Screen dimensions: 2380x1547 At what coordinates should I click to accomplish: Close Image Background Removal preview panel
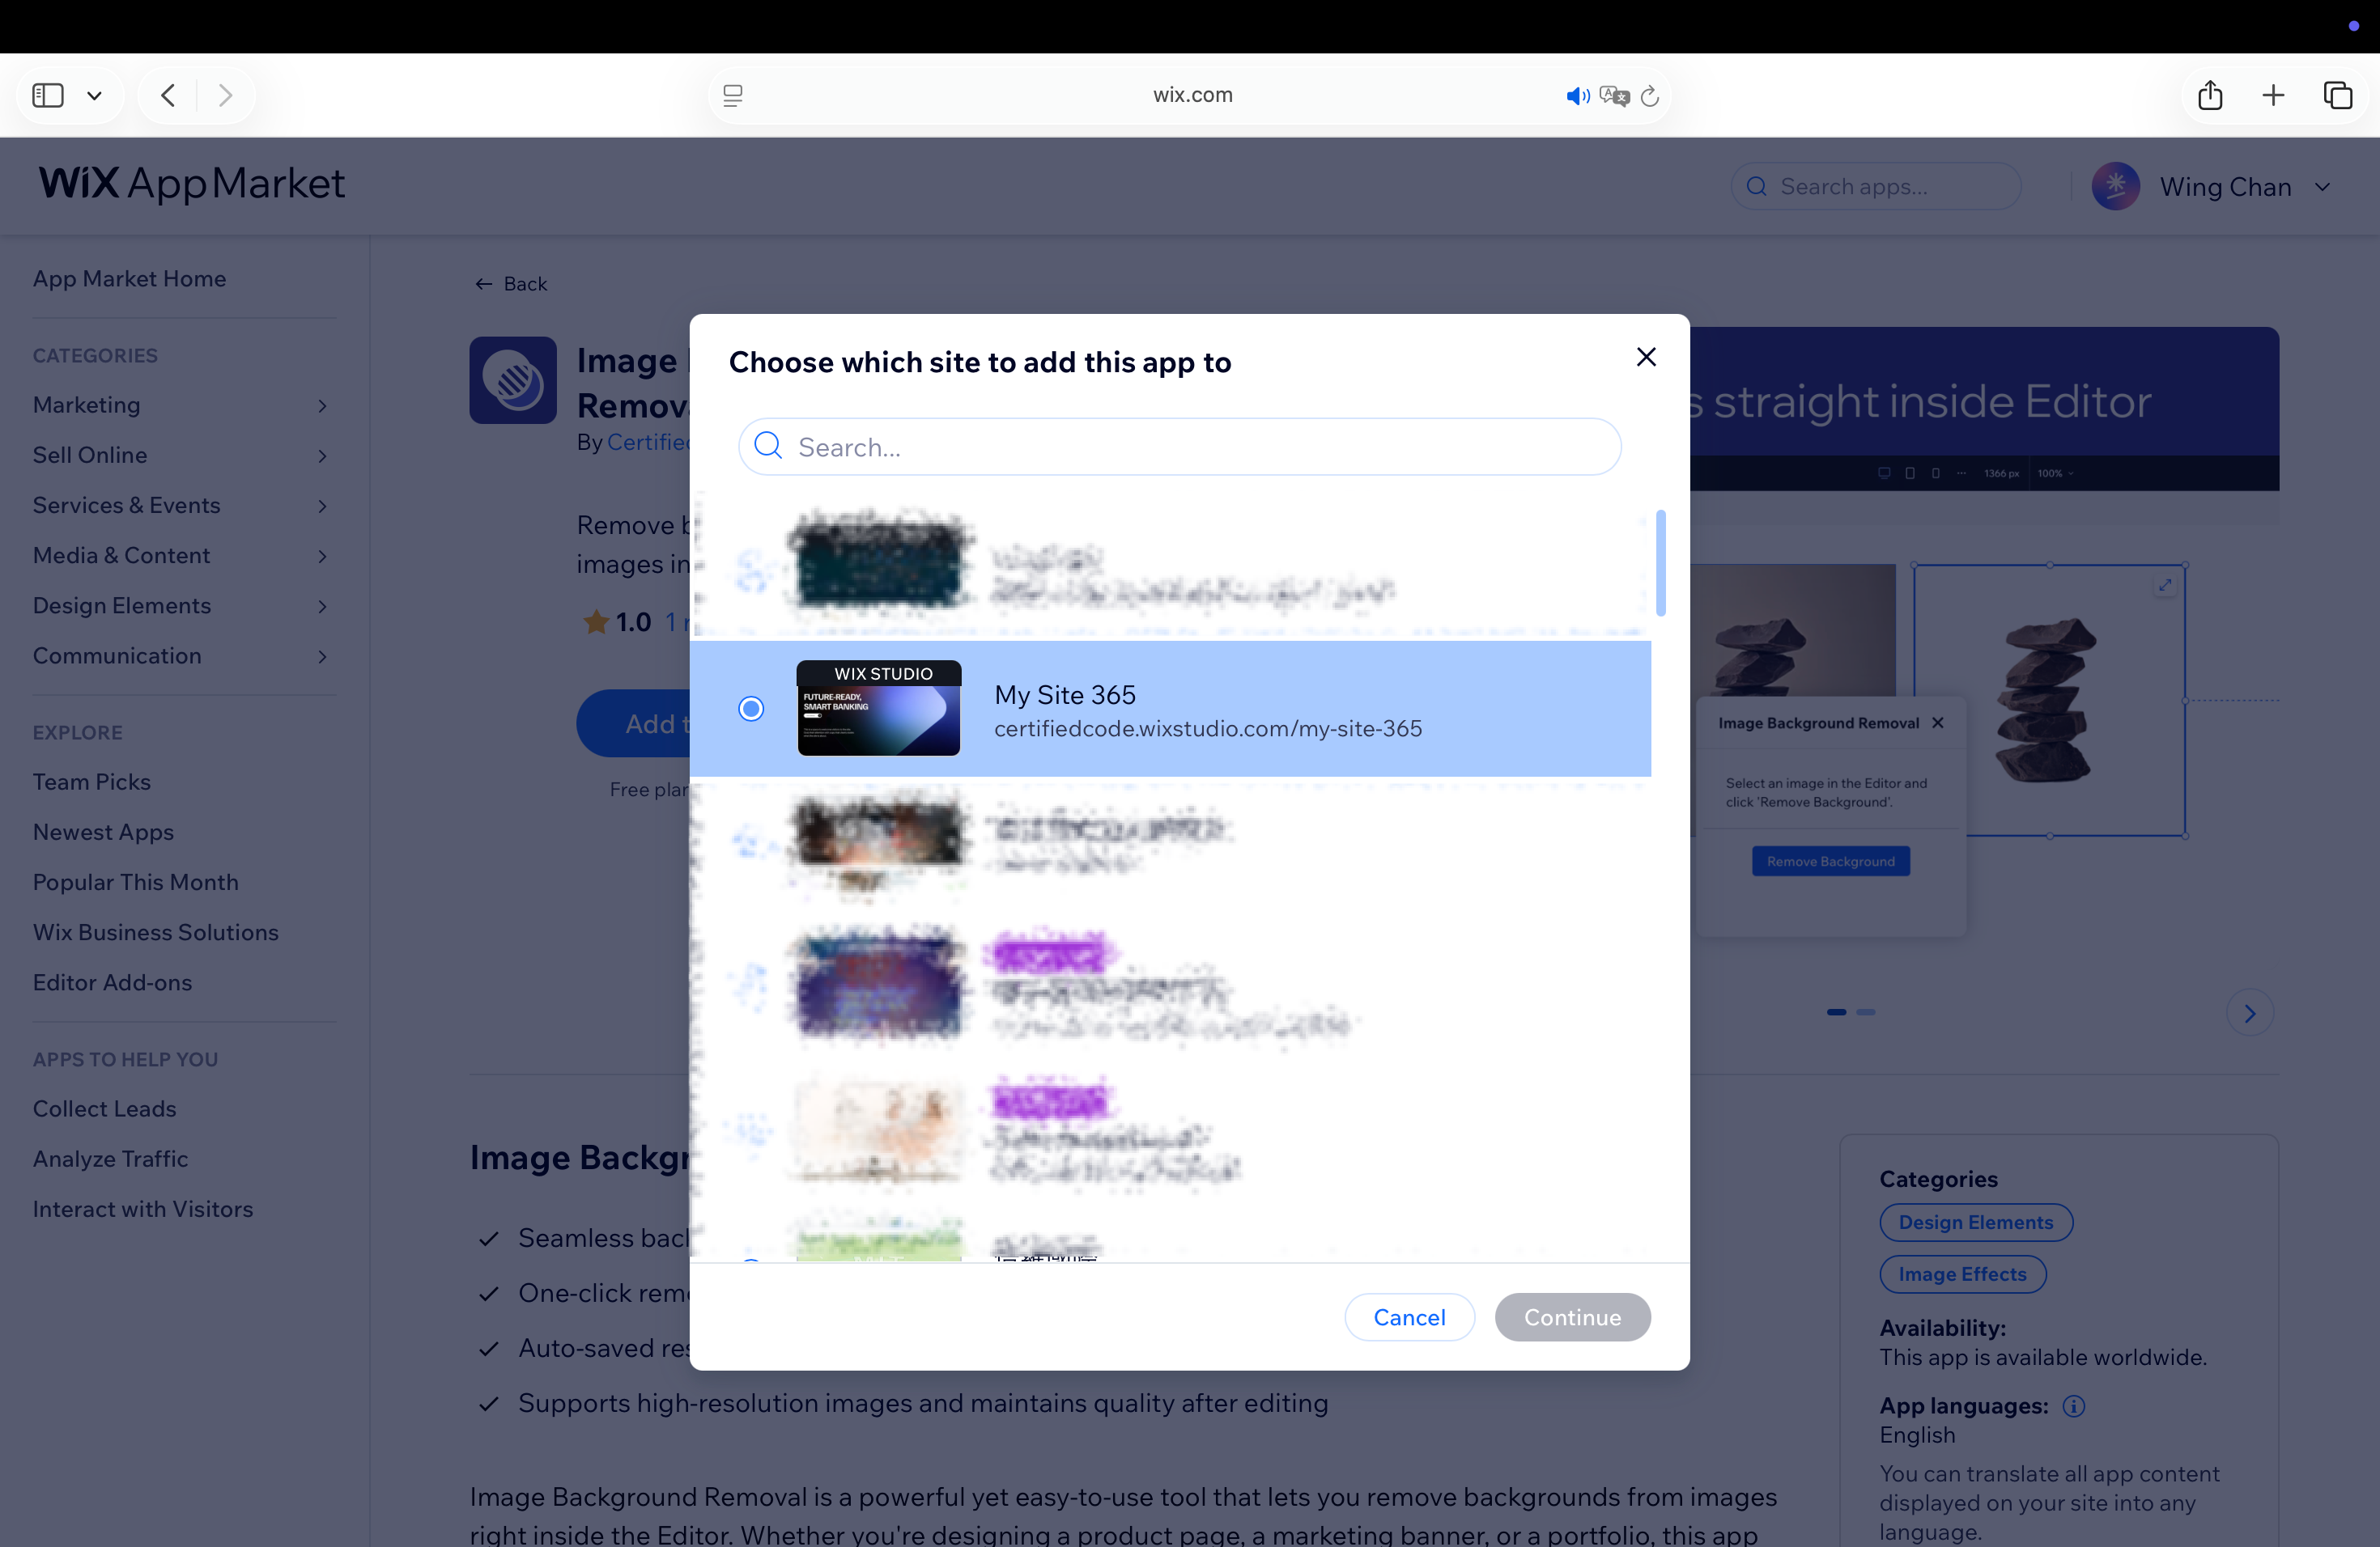coord(1938,722)
